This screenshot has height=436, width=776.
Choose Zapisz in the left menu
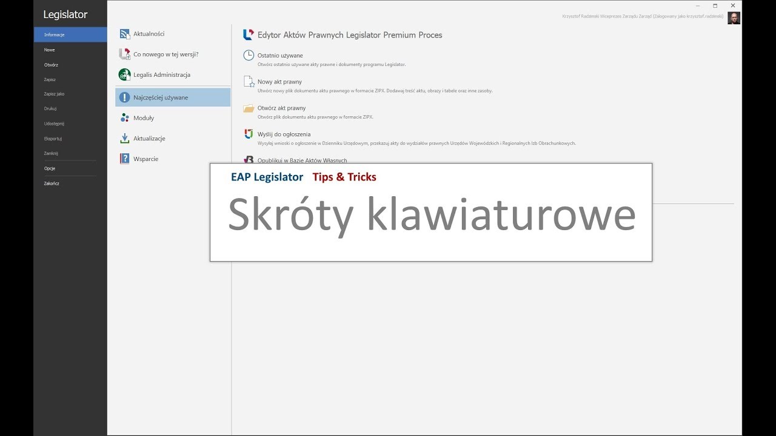point(70,79)
